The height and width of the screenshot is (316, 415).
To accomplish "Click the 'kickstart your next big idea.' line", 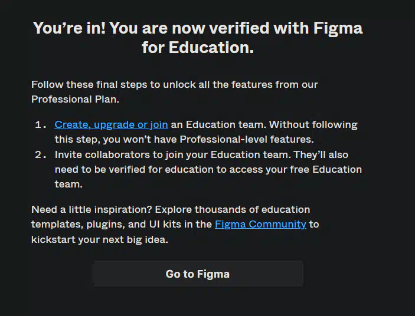I will 100,239.
